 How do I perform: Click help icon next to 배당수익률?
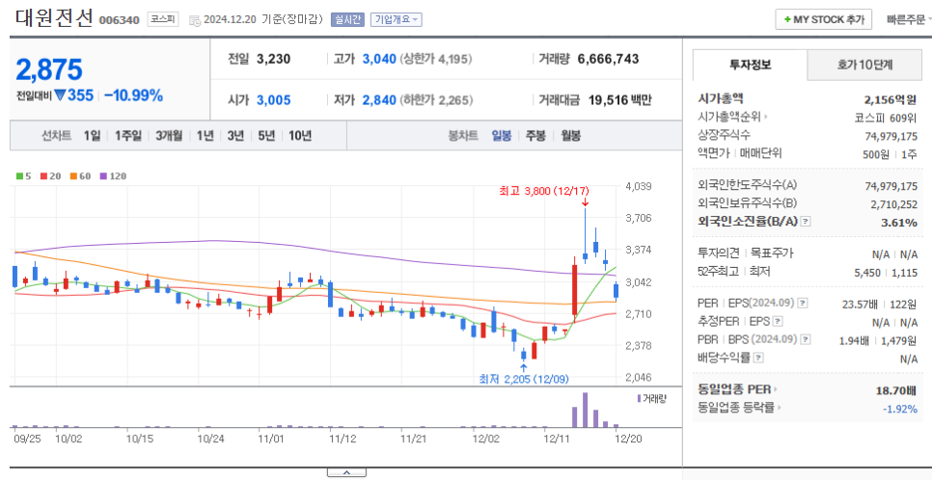coord(758,359)
